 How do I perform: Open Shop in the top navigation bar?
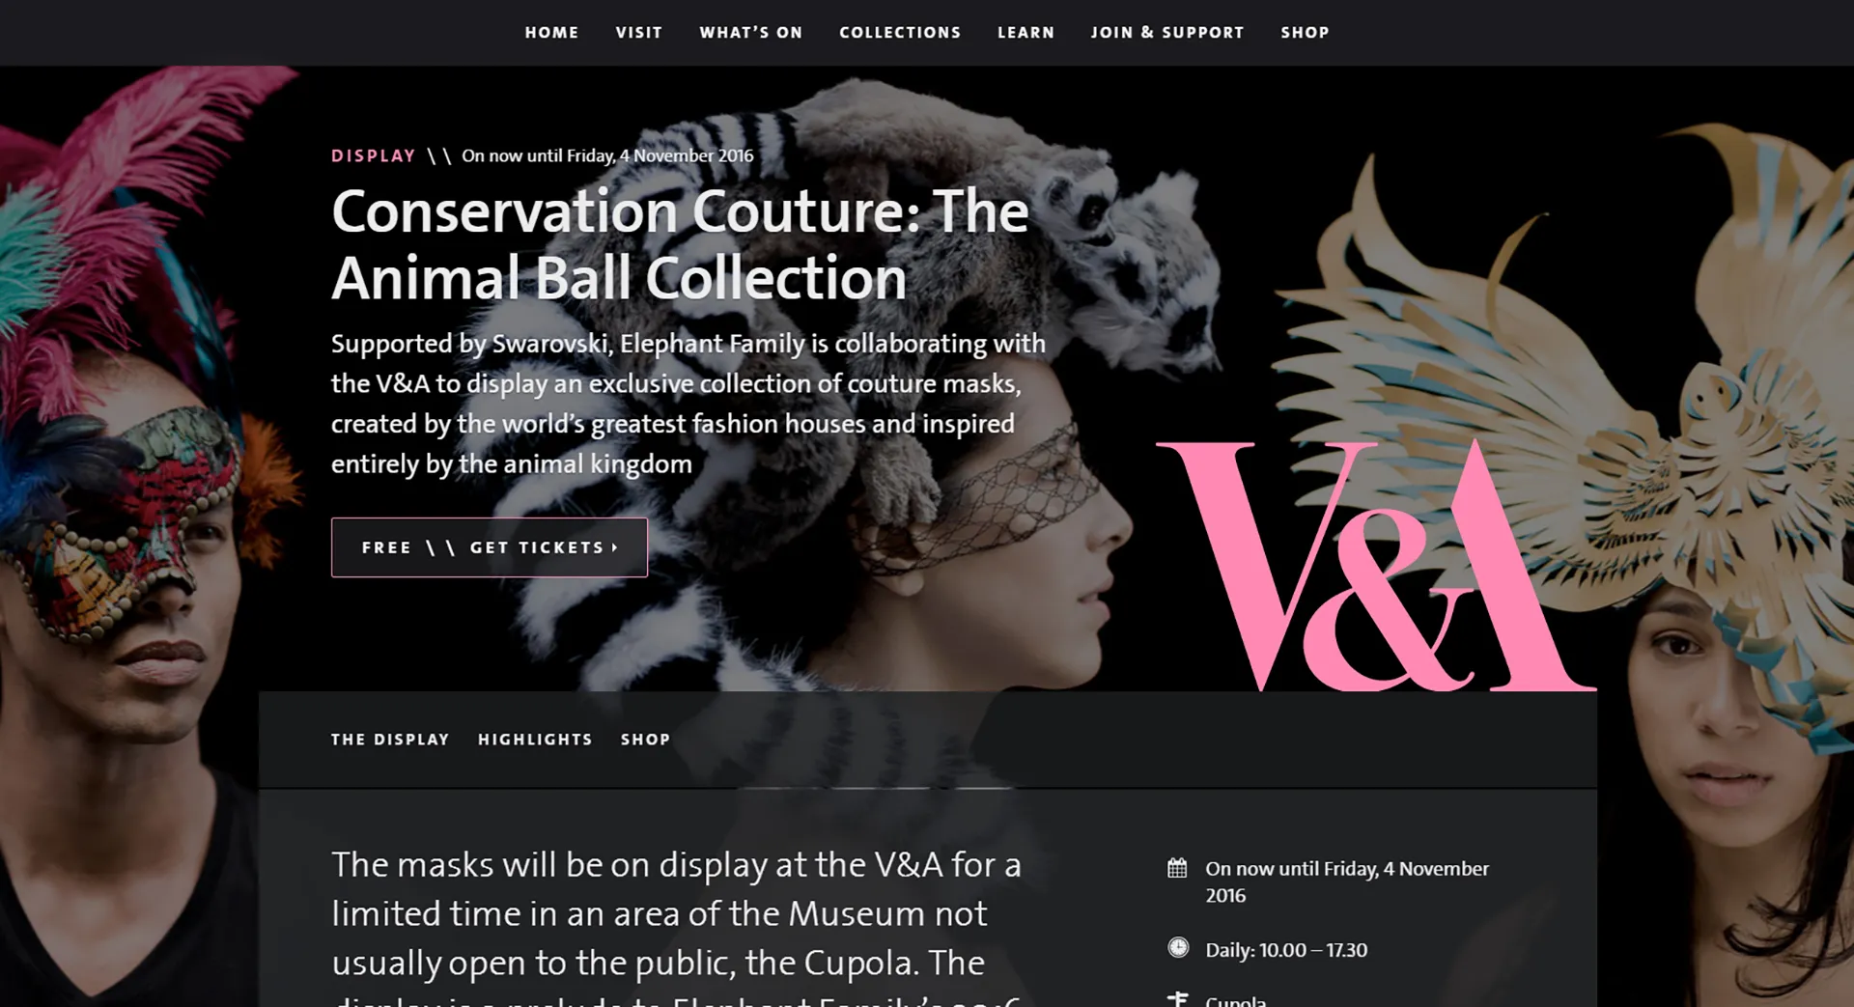[1305, 33]
